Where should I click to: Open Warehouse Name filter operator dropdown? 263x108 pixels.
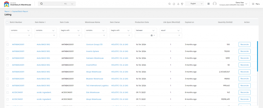(96, 30)
